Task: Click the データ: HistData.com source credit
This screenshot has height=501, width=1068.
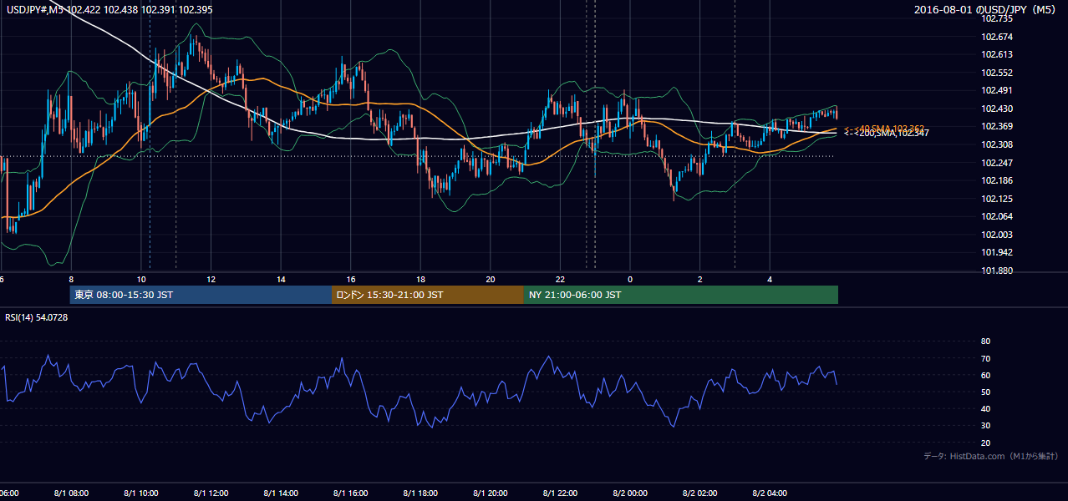Action: pos(991,456)
